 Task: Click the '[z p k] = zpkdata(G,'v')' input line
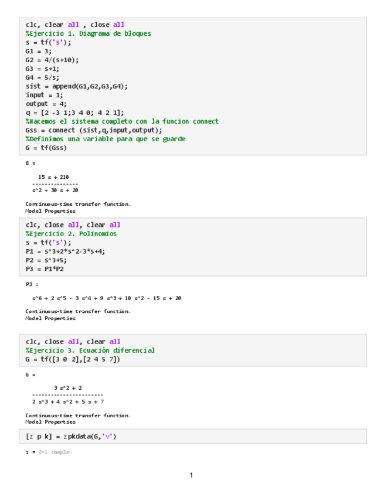tap(74, 437)
